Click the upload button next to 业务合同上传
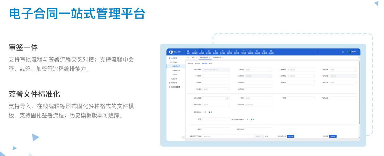 tap(290, 136)
